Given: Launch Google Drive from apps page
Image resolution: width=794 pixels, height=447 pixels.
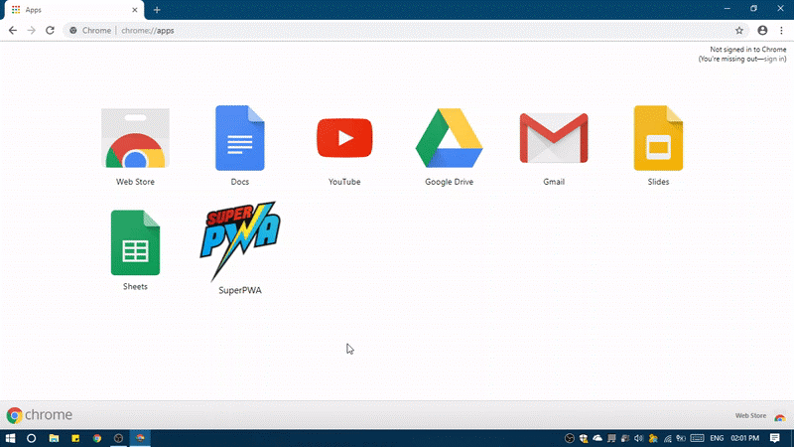Looking at the screenshot, I should point(450,138).
